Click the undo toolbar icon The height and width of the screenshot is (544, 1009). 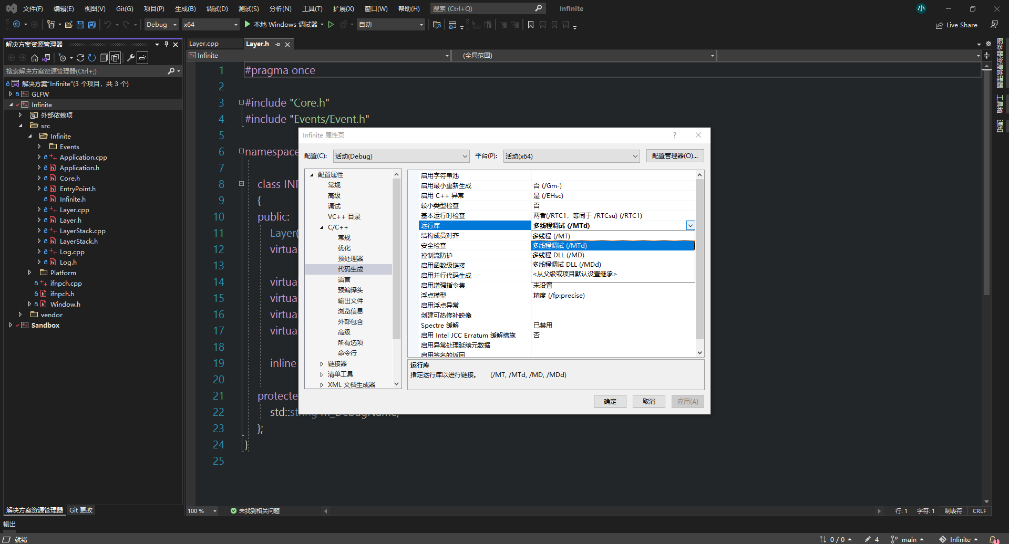tap(107, 24)
